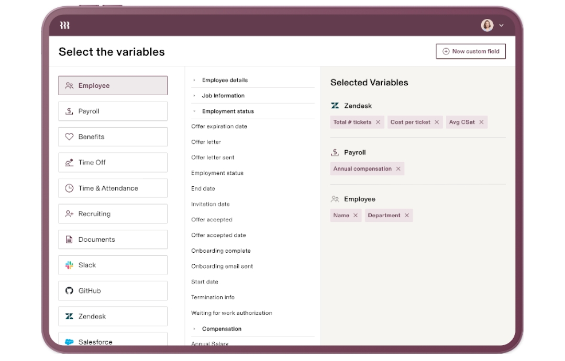This screenshot has height=361, width=565.
Task: Click the Slack logo icon
Action: (x=69, y=265)
